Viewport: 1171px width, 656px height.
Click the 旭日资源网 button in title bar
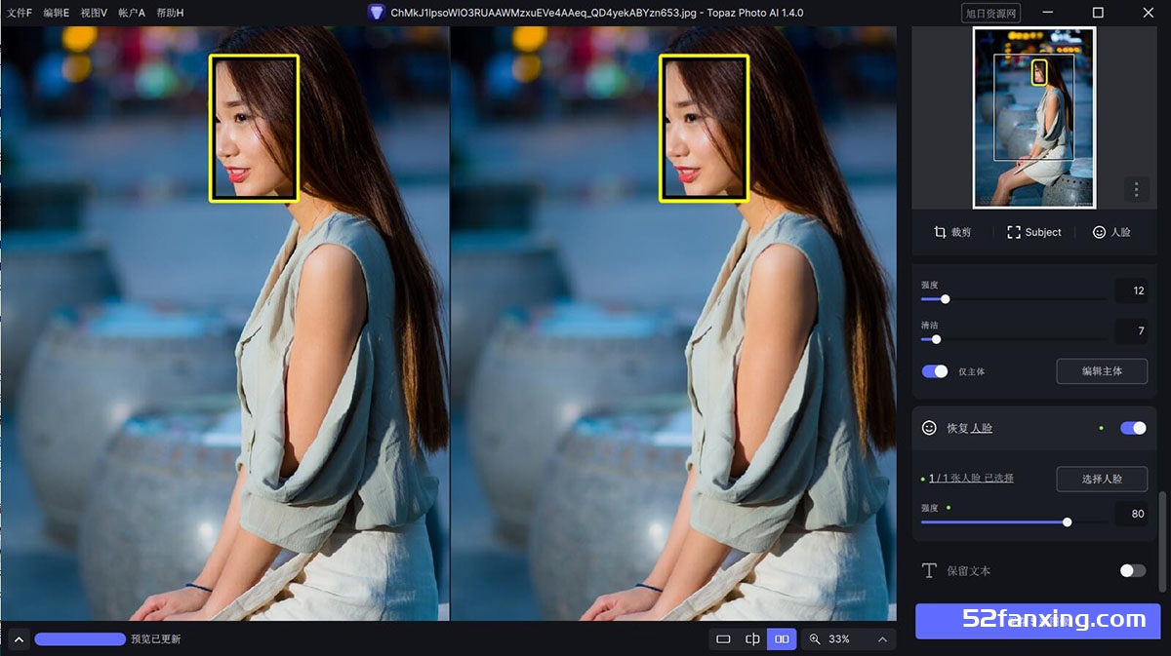coord(990,13)
